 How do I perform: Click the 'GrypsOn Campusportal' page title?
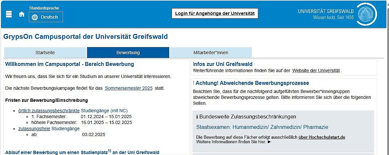pyautogui.click(x=86, y=37)
